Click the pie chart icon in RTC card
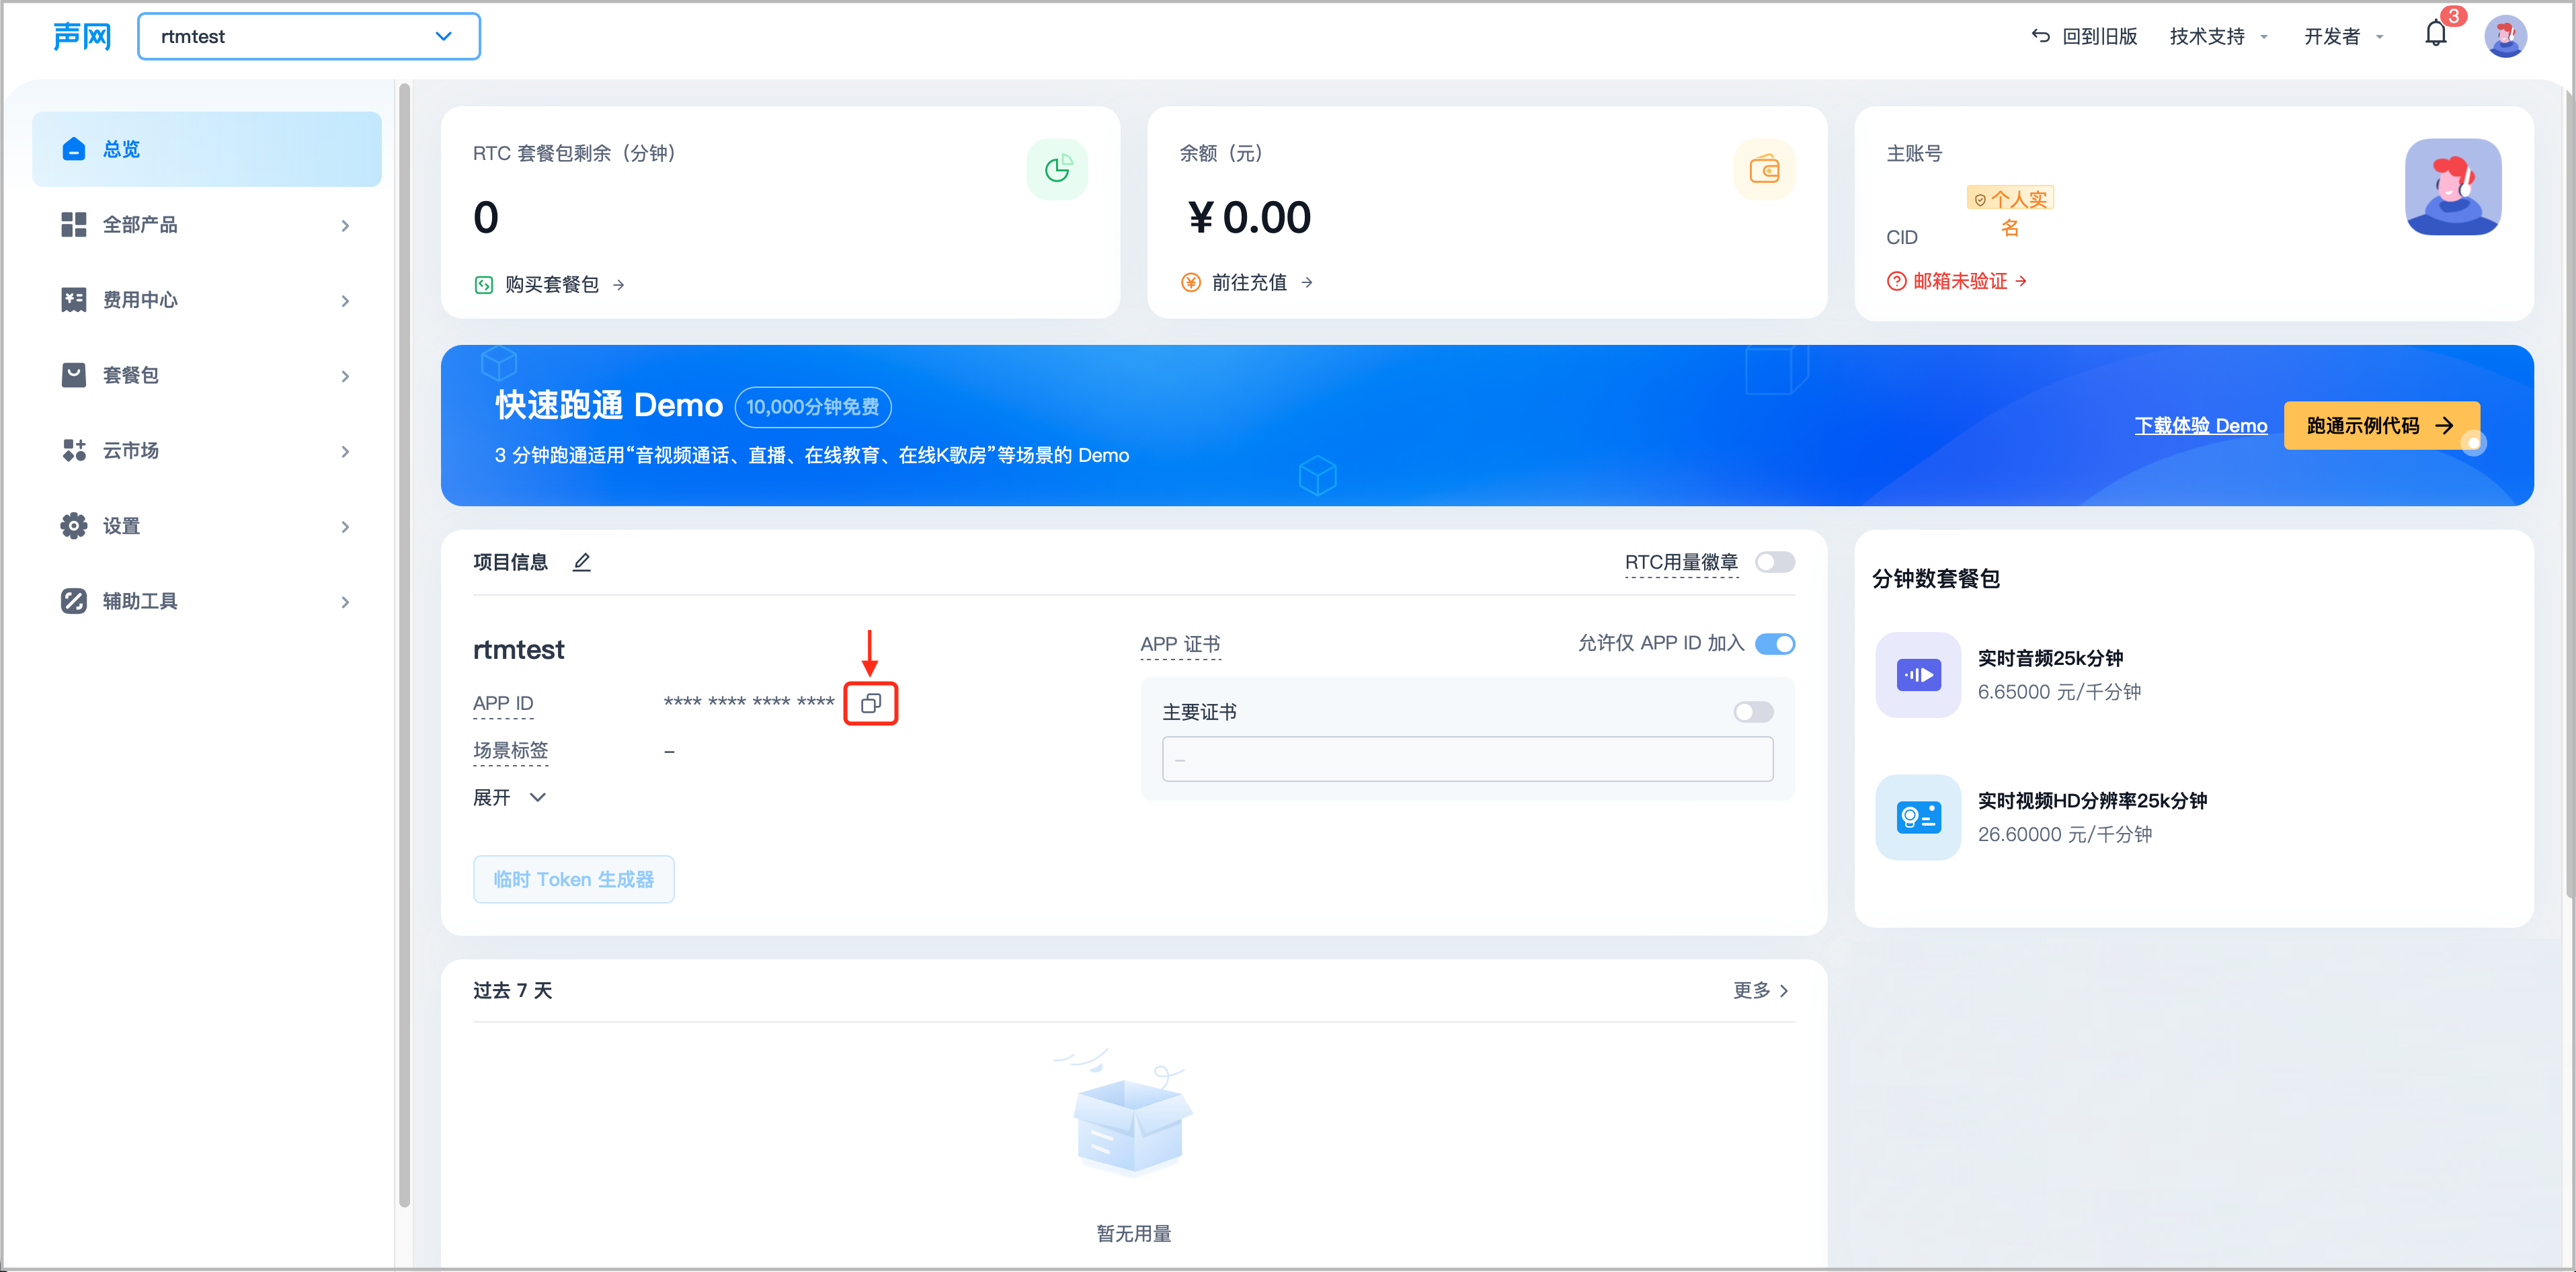2576x1272 pixels. pos(1057,169)
